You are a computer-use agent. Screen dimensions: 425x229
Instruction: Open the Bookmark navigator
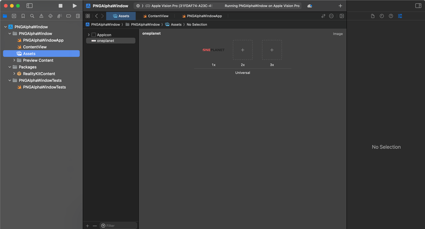click(x=23, y=16)
